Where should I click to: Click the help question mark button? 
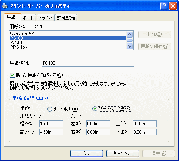click(x=164, y=6)
